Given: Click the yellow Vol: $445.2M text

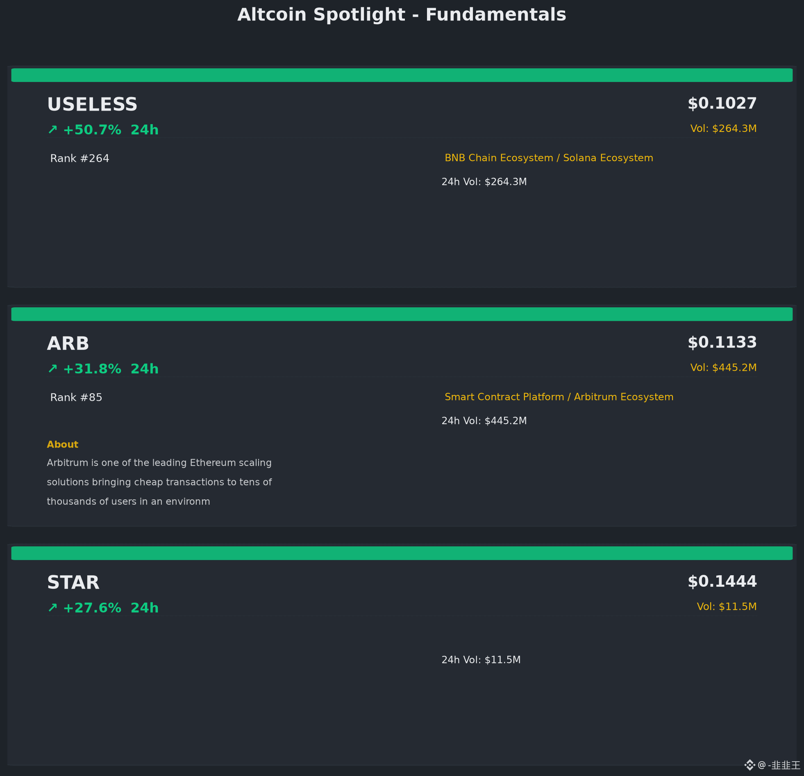Looking at the screenshot, I should click(x=724, y=368).
